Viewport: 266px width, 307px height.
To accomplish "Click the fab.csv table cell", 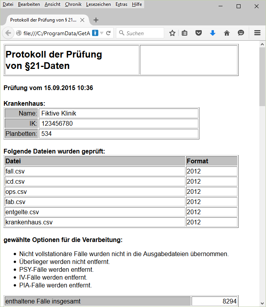I will (95, 202).
